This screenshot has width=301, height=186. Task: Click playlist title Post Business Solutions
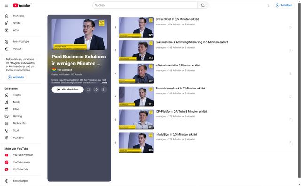pos(79,60)
